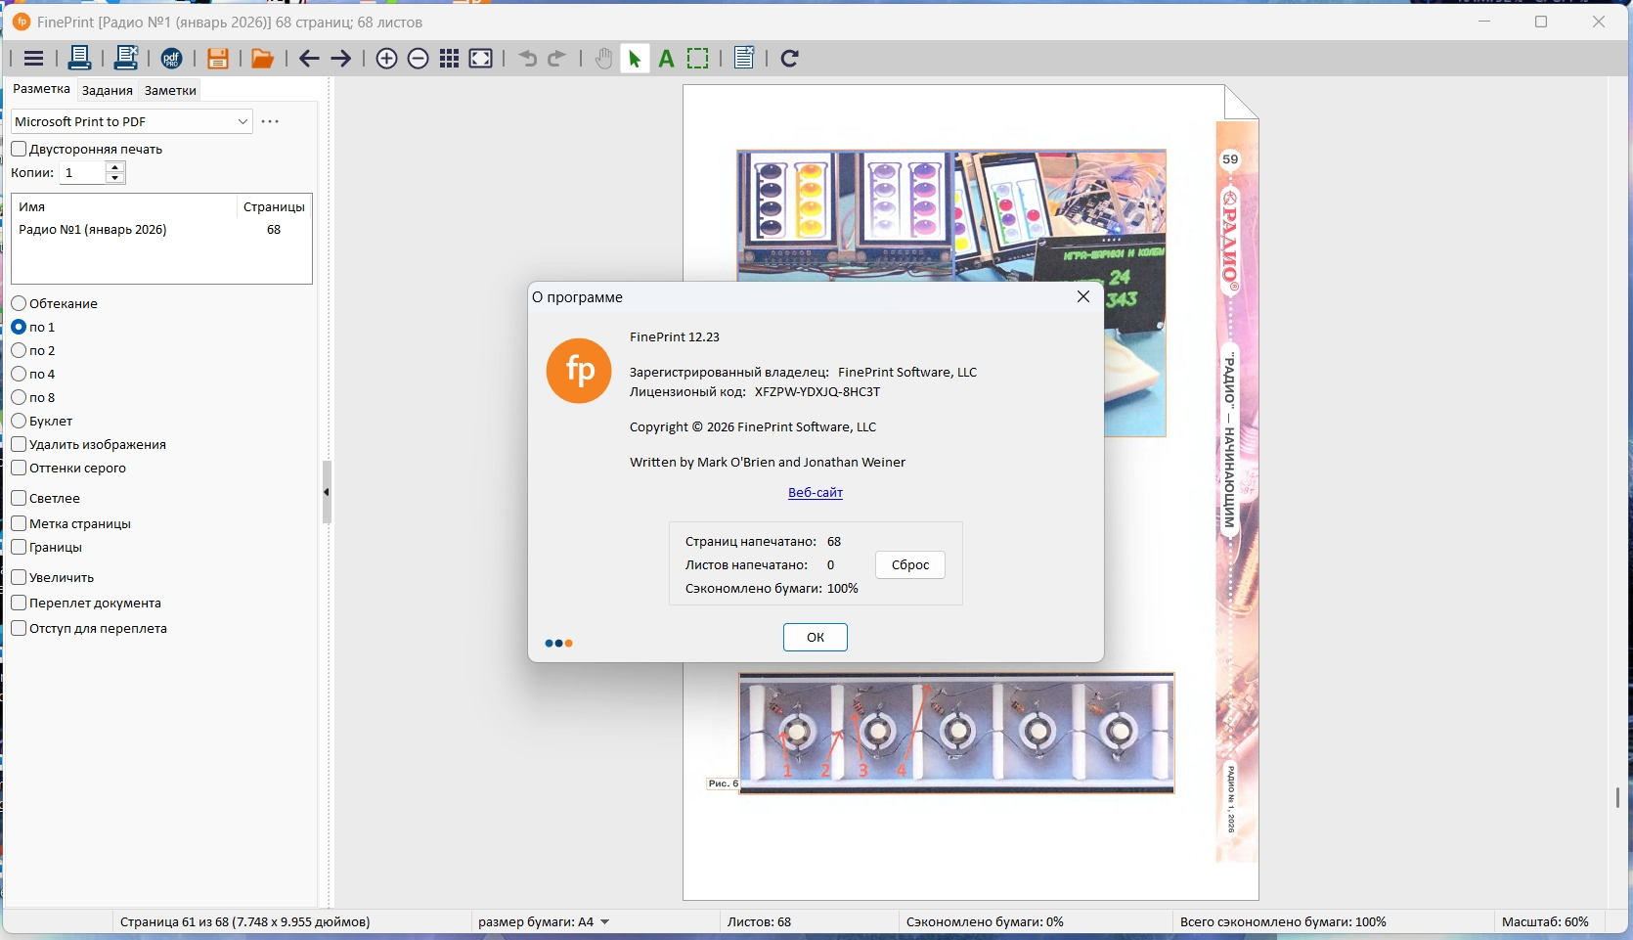Click the Сброс reset button
This screenshot has height=940, width=1633.
point(910,564)
